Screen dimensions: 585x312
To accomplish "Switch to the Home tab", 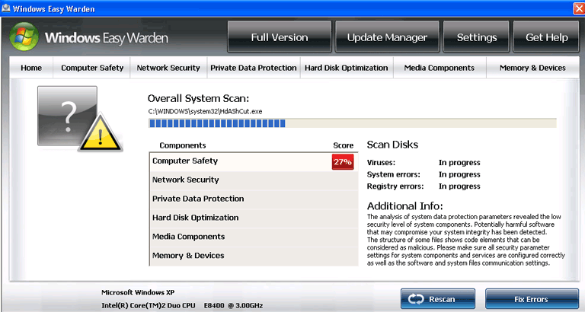I will (31, 68).
